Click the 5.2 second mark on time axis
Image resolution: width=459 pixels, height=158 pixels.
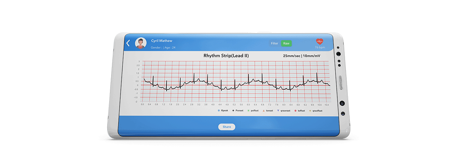click(x=234, y=105)
